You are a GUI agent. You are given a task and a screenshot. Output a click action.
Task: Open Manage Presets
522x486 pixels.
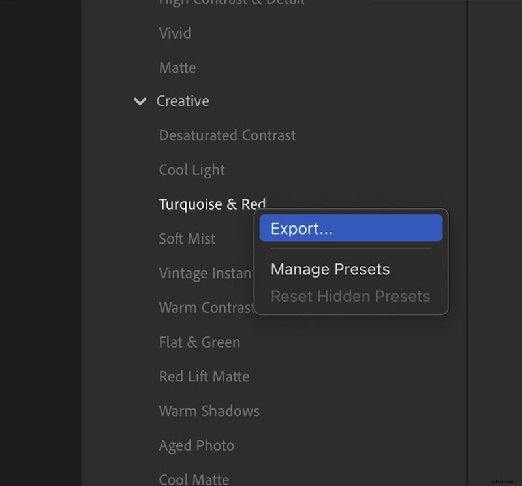(x=330, y=268)
